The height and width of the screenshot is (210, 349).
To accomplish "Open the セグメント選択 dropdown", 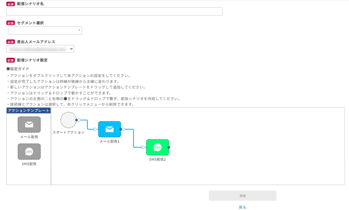I will pos(45,31).
